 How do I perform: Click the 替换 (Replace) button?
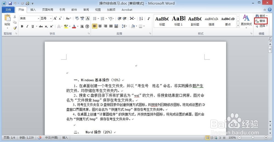261,21
